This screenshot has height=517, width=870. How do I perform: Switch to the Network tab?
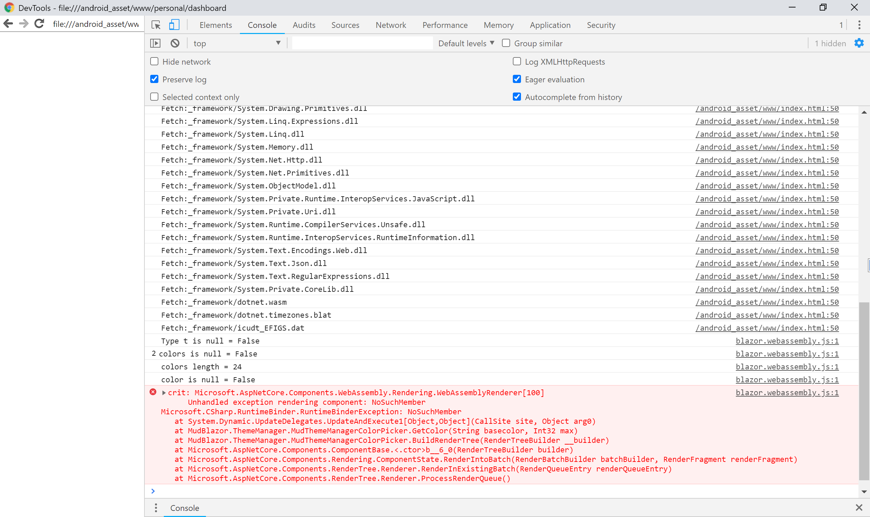[390, 25]
